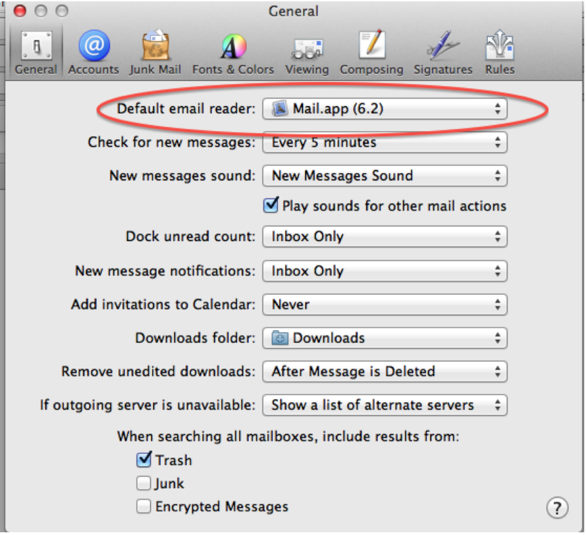The width and height of the screenshot is (587, 535).
Task: Open the Composing preferences
Action: 372,52
